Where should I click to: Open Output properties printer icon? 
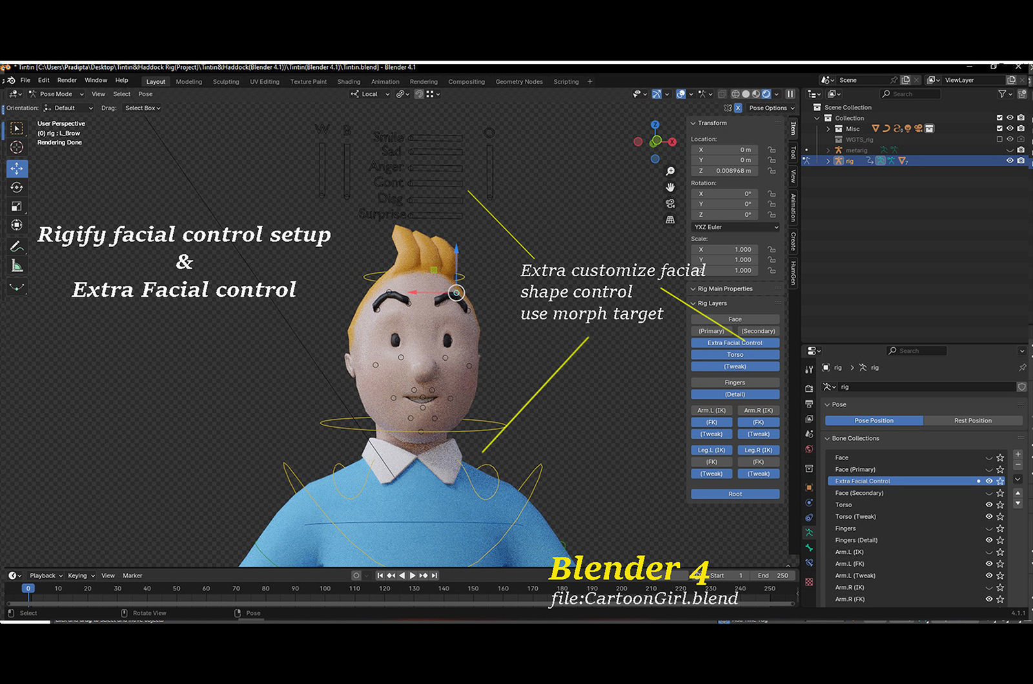(x=809, y=404)
